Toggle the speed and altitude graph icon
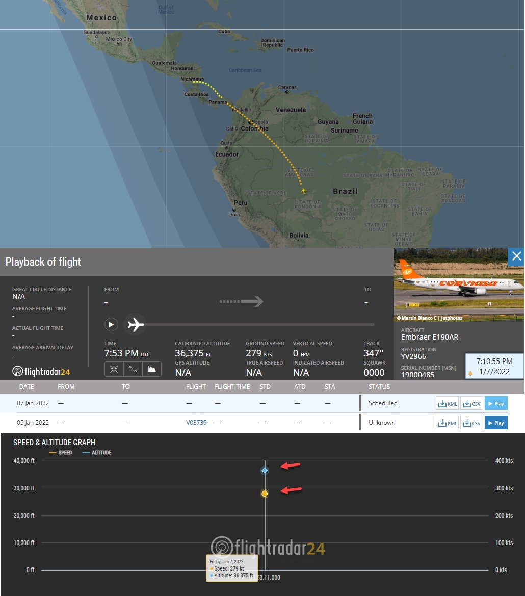Image resolution: width=525 pixels, height=596 pixels. click(x=151, y=369)
